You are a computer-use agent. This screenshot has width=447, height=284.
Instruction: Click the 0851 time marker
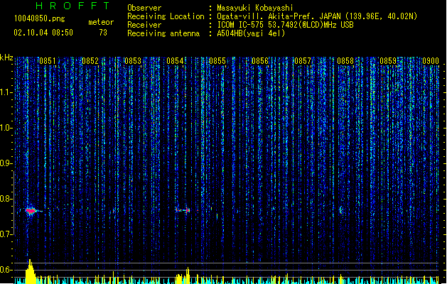(x=48, y=61)
